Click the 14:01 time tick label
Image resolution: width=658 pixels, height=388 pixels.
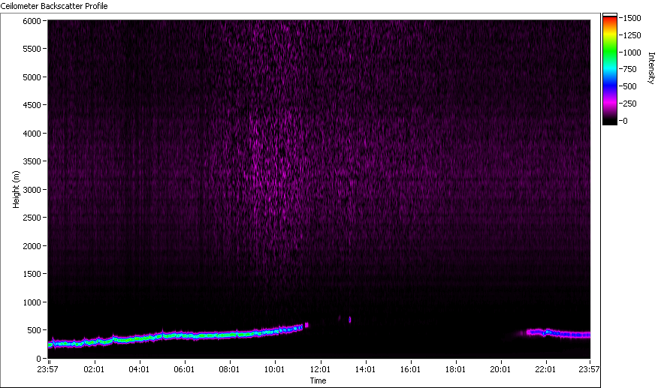(x=365, y=369)
